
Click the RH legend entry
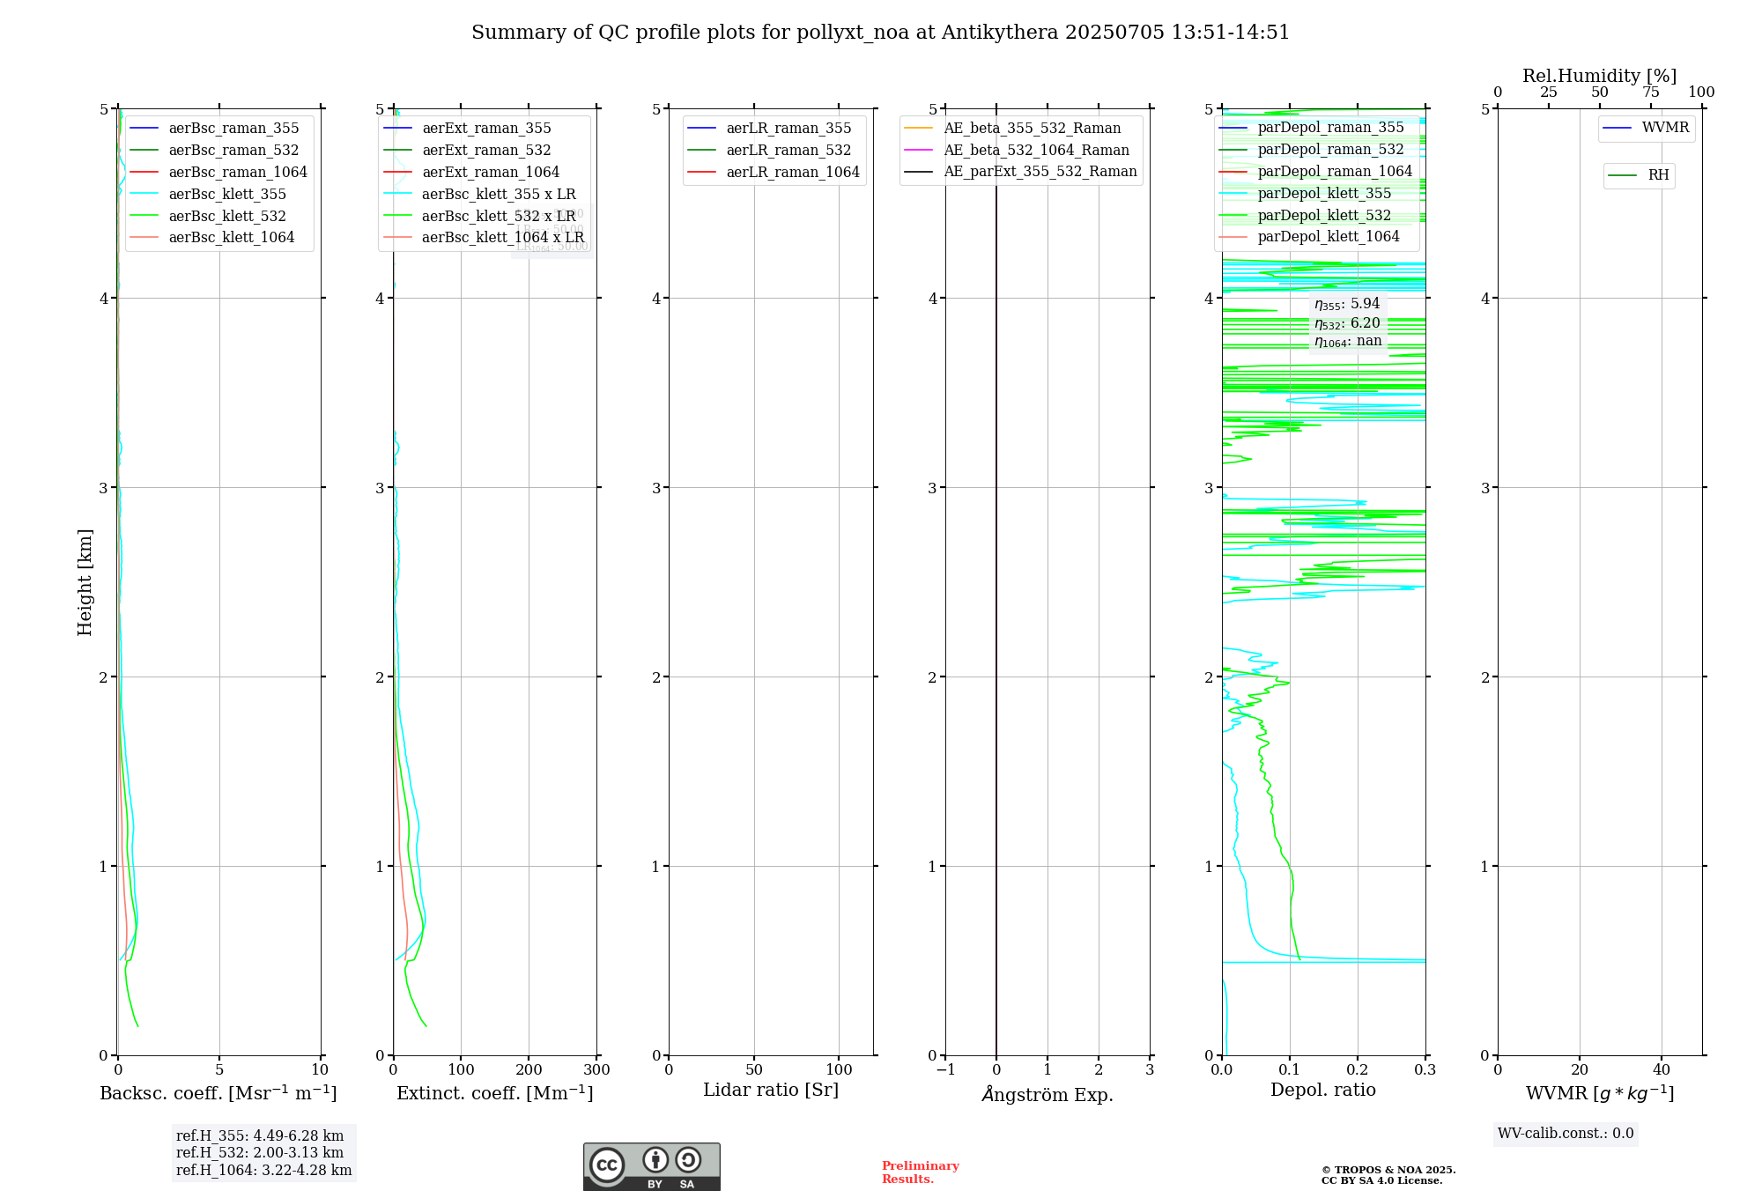point(1657,175)
